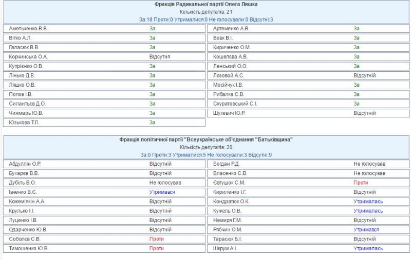The width and height of the screenshot is (411, 260).
Task: Click the "За:0 Проти:3" vote summary line
Action: [x=206, y=155]
